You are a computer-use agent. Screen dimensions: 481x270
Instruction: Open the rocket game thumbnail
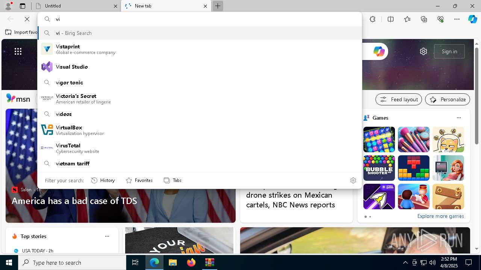pos(379,196)
